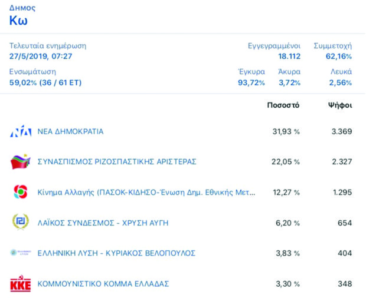366x298 pixels.
Task: Click the Κω municipality title
Action: [x=18, y=21]
